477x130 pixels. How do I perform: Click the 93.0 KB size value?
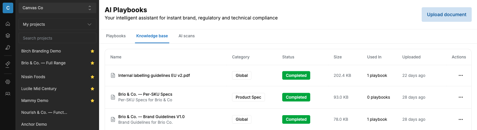tap(341, 97)
